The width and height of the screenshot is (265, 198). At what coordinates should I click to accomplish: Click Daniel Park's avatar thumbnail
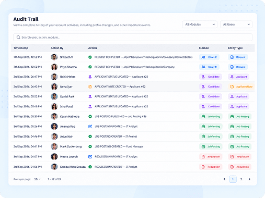coord(54,96)
